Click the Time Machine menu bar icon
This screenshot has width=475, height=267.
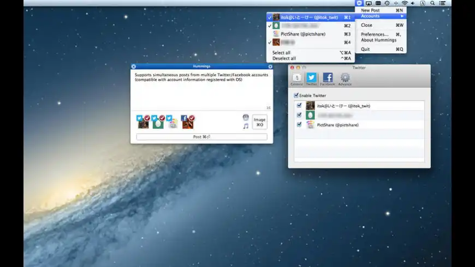(x=387, y=3)
